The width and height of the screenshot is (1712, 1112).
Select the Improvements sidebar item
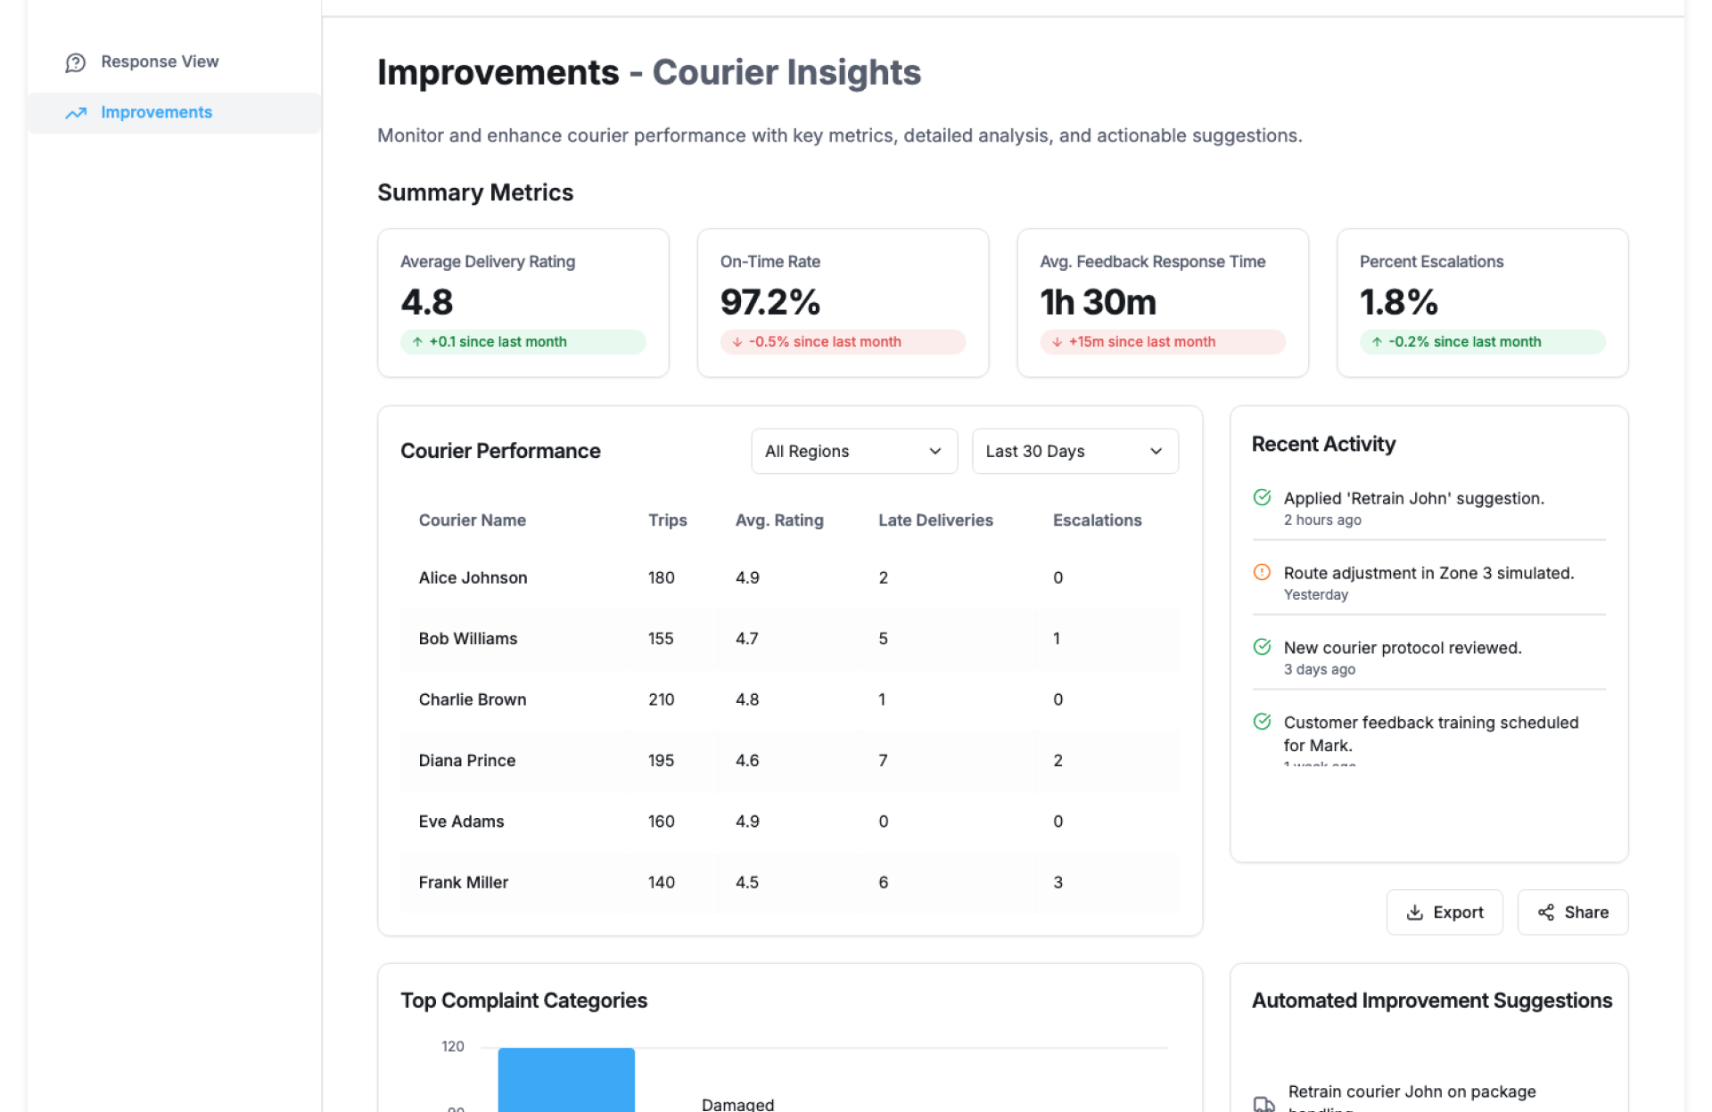tap(156, 113)
